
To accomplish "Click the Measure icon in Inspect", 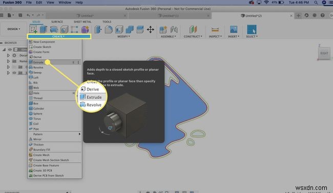I will (x=215, y=30).
